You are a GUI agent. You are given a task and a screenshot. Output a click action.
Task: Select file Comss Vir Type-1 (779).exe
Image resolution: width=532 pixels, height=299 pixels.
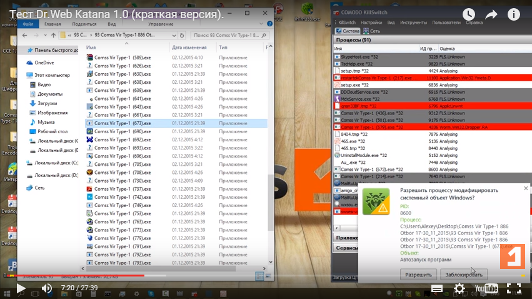tap(123, 238)
